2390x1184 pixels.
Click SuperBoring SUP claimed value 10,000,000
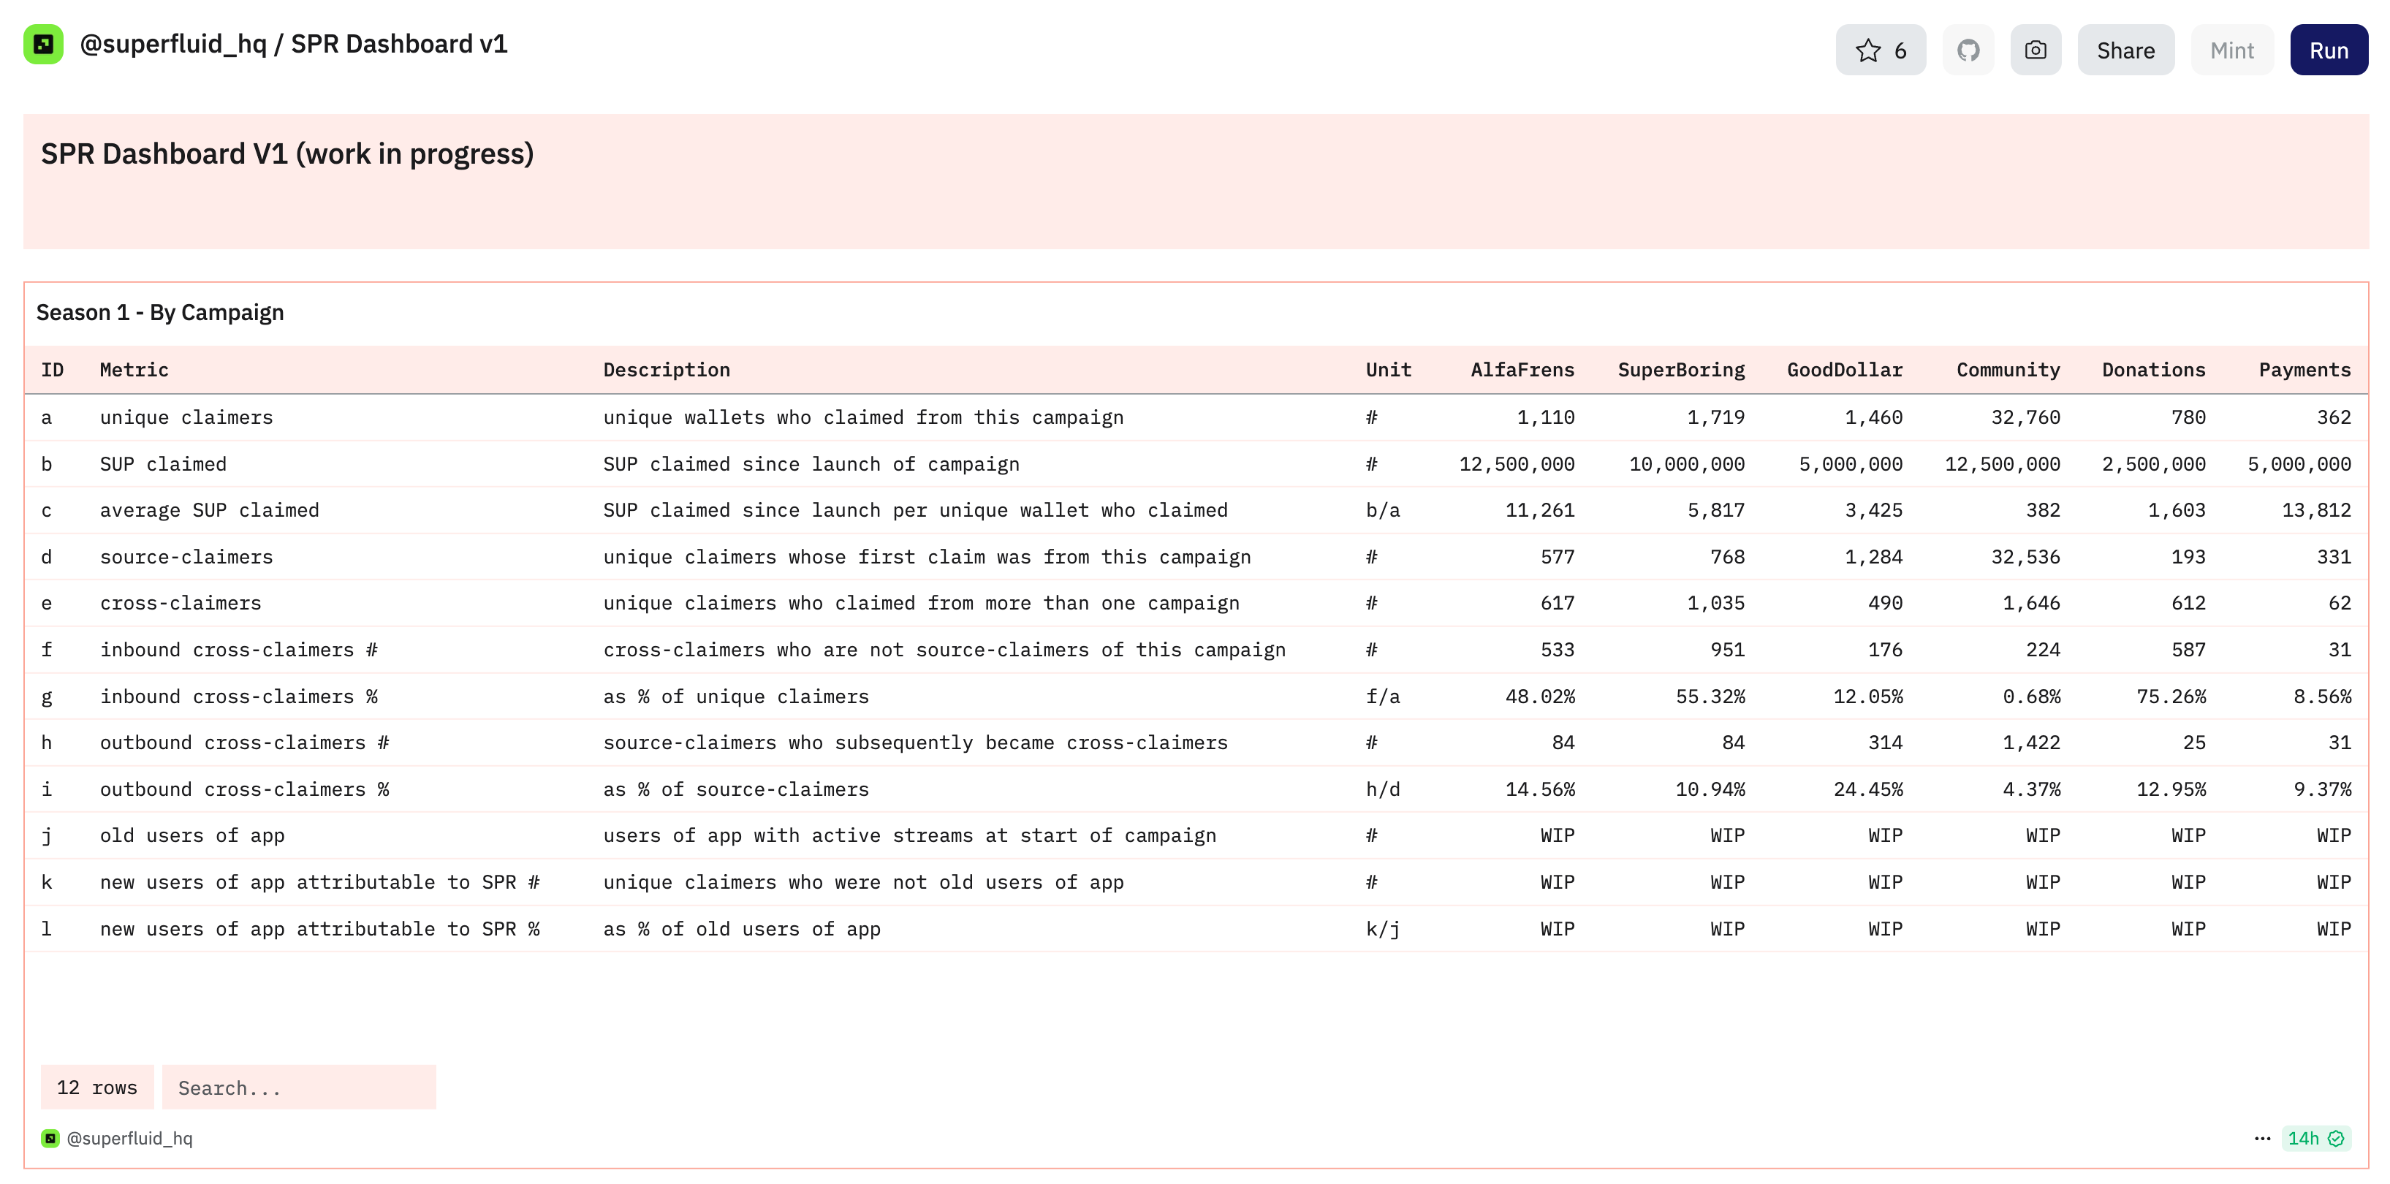tap(1687, 464)
